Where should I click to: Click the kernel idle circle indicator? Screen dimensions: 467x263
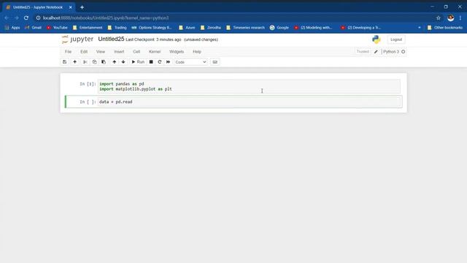[404, 52]
